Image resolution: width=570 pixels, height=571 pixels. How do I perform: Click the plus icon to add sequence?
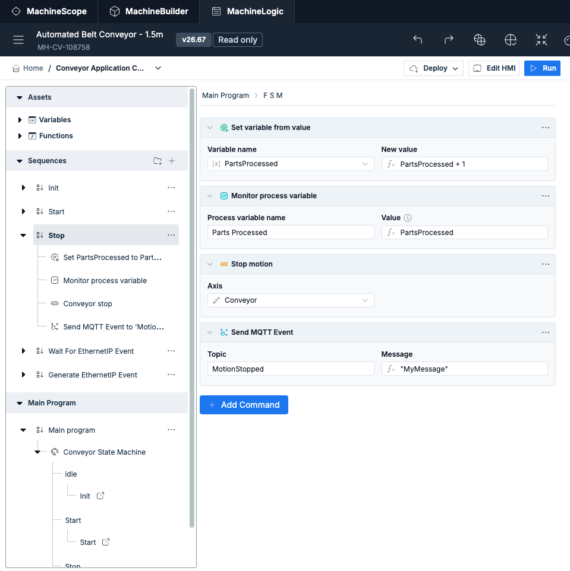pos(172,161)
